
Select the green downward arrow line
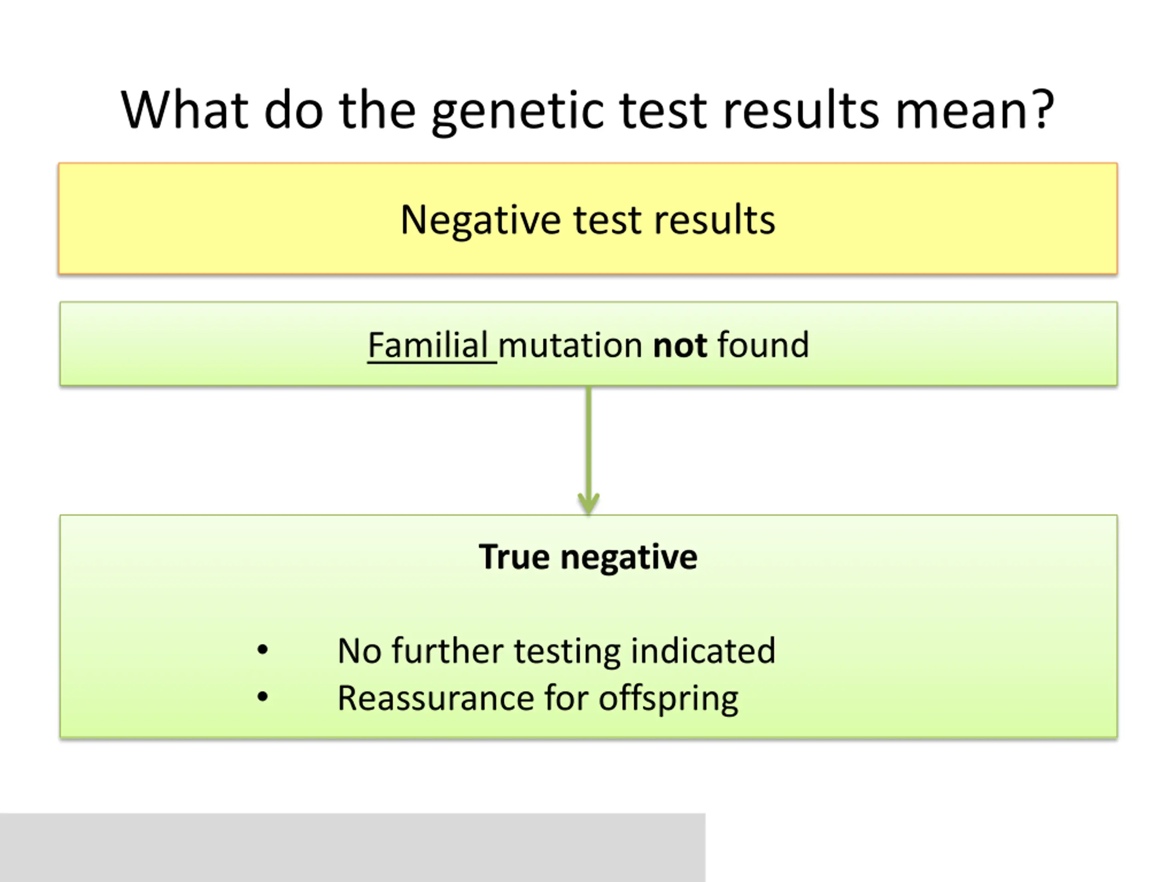tap(588, 450)
